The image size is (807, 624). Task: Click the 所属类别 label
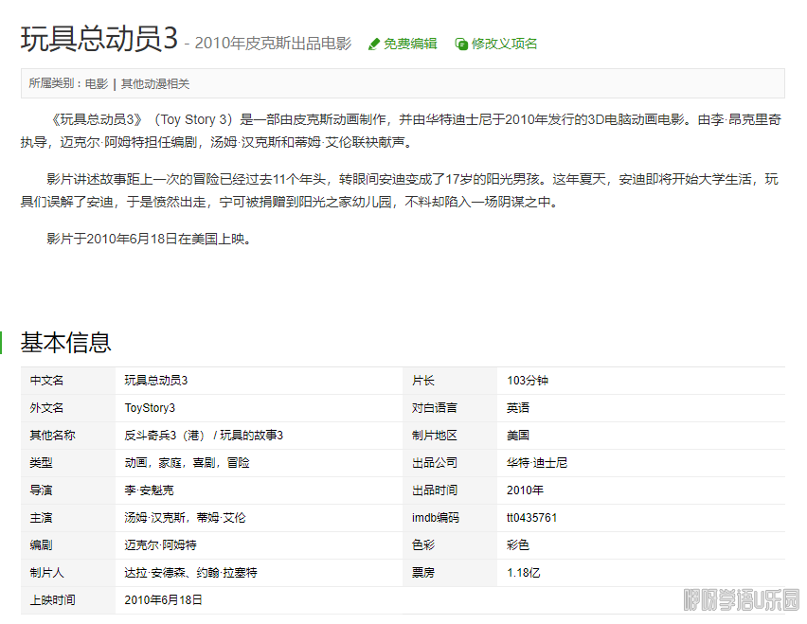pos(51,83)
